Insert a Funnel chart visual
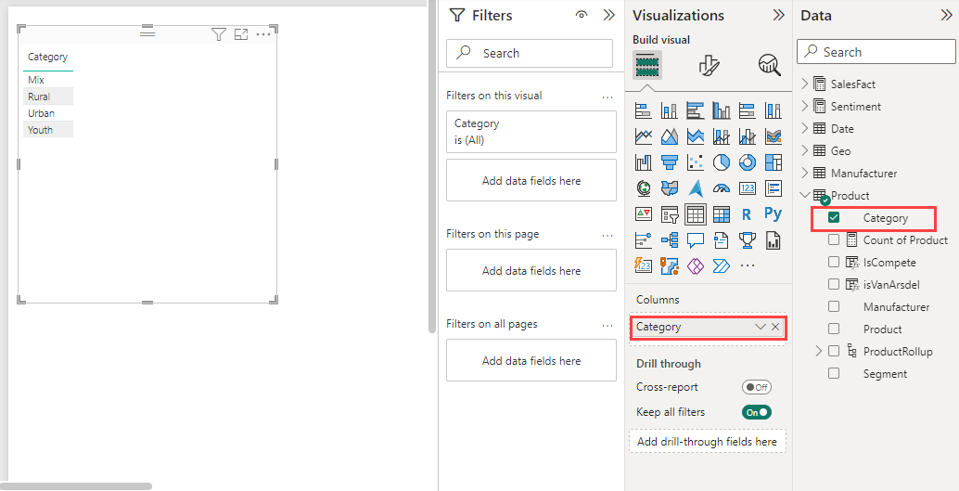Viewport: 959px width, 491px height. pyautogui.click(x=670, y=162)
